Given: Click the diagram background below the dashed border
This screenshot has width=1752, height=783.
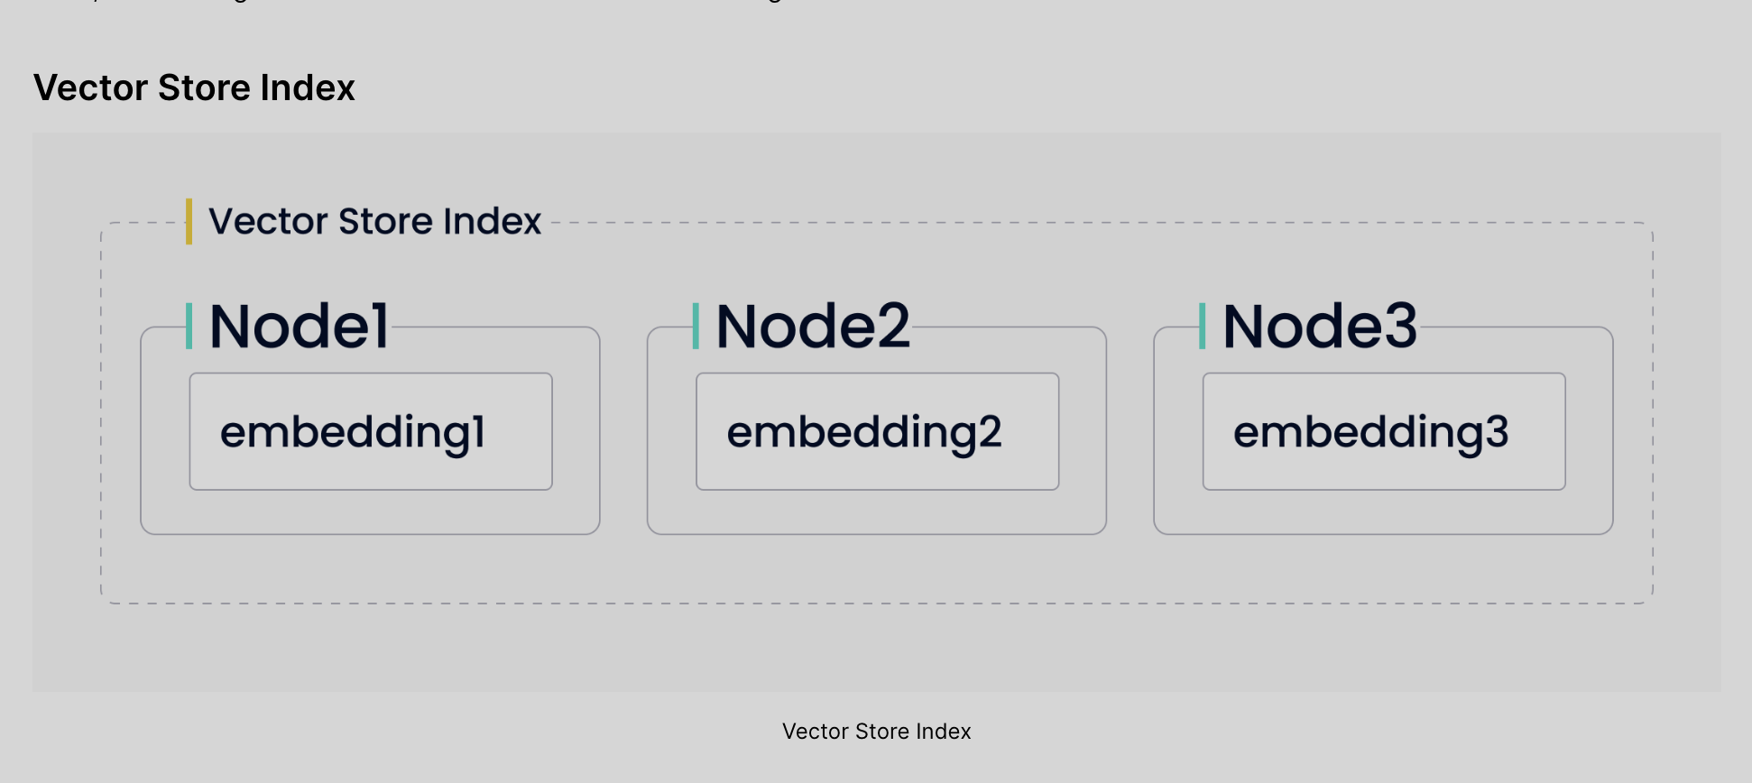Looking at the screenshot, I should 877,648.
